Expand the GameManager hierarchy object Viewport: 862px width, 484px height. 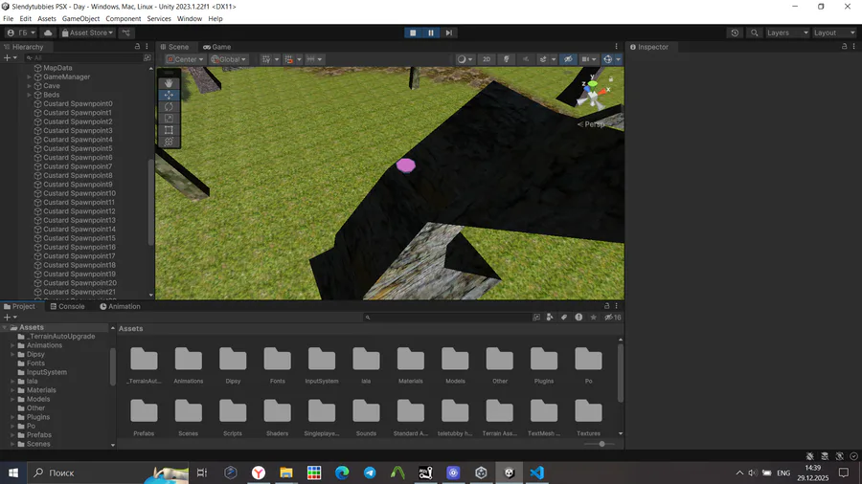(x=29, y=77)
